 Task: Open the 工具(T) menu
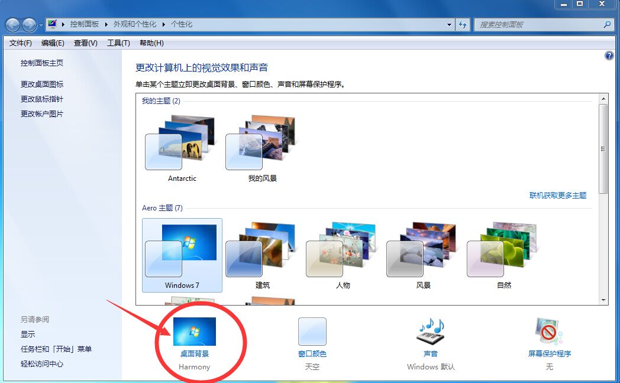117,43
